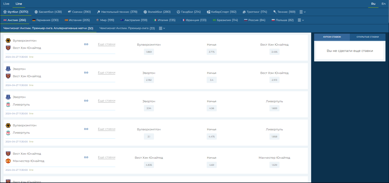Bet on draw at odds 4.475
This screenshot has height=183, width=389.
point(212,137)
